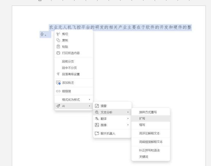Click the 超链接 label
Viewport: 211px width, 166px height.
[66, 91]
